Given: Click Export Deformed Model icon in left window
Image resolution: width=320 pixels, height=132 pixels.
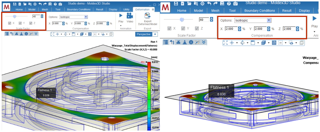Looking at the screenshot, I should tap(147, 15).
